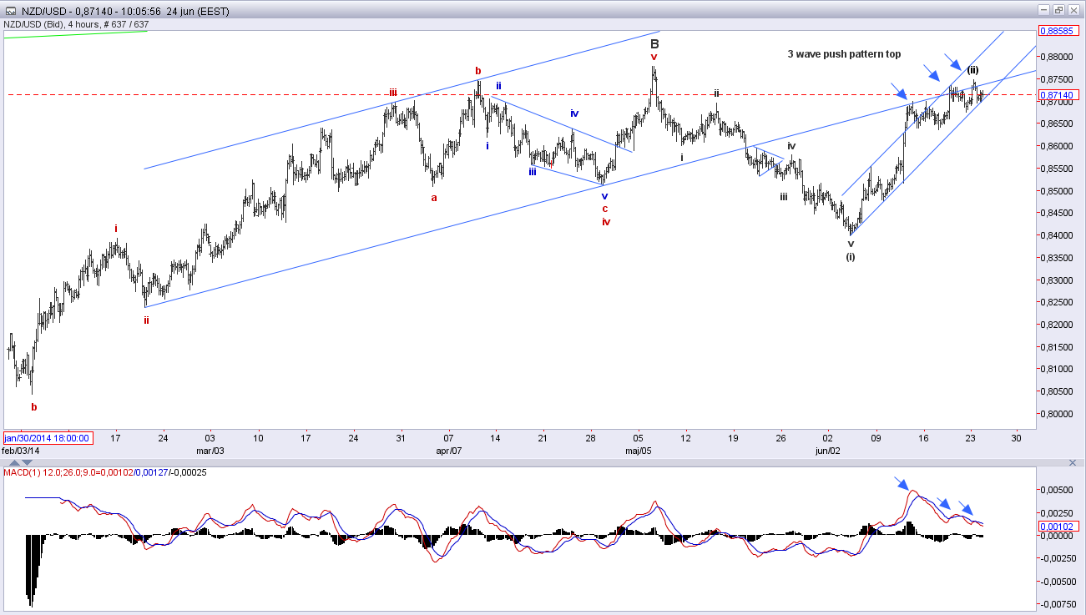Viewport: 1086px width, 615px height.
Task: Restore the chart window using the restore button
Action: pos(1059,10)
